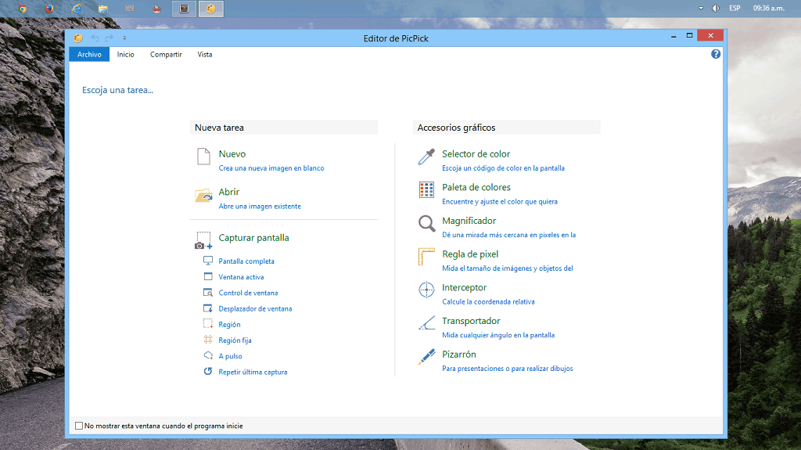
Task: Click the Ventana activa window icon
Action: [x=208, y=276]
